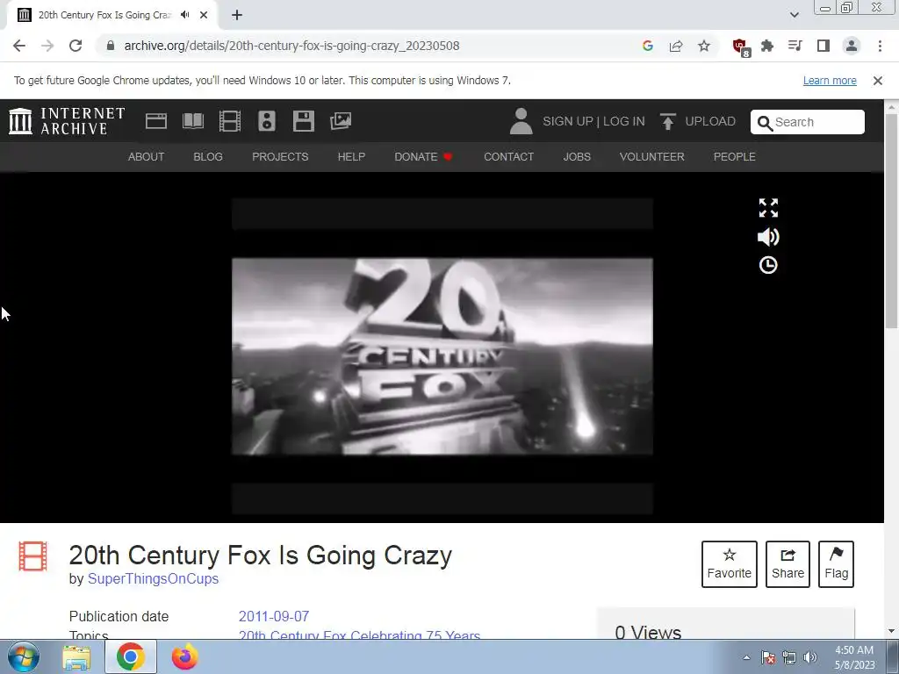
Task: Mute the tab via speaker icon
Action: coord(184,15)
